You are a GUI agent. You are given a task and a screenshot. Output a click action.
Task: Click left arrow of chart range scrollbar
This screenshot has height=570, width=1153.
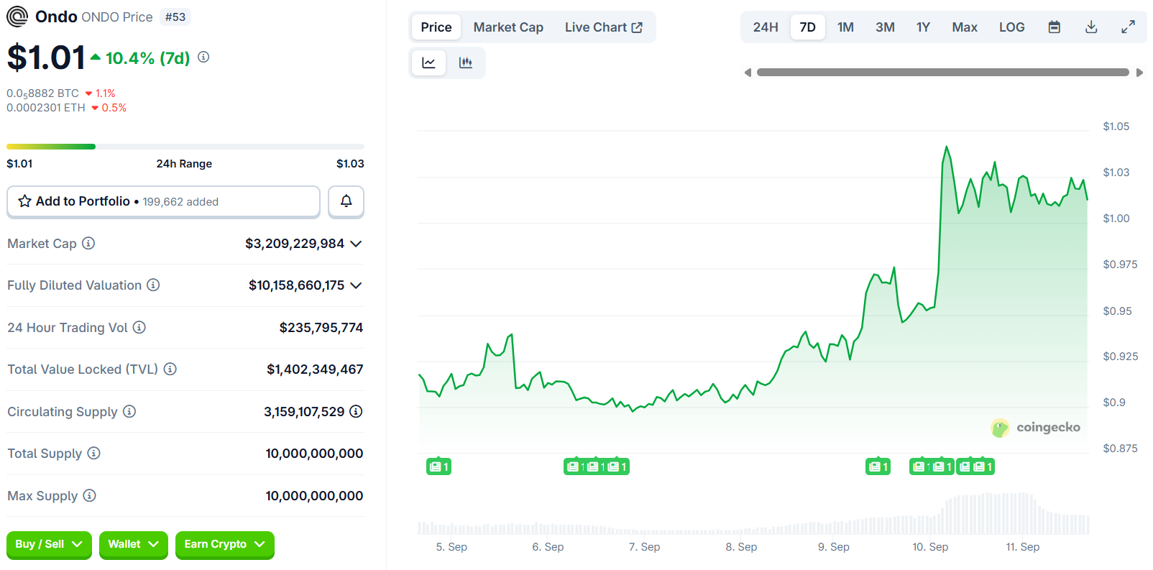(x=748, y=73)
